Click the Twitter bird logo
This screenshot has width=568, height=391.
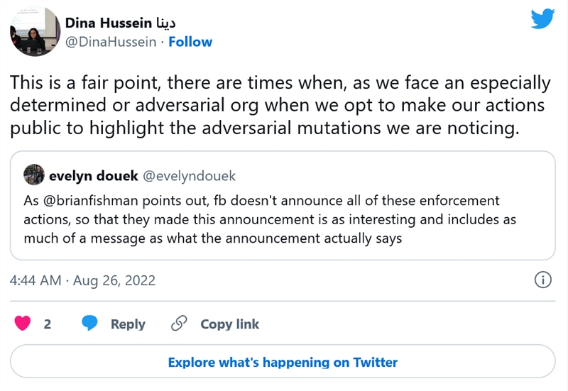pos(542,19)
